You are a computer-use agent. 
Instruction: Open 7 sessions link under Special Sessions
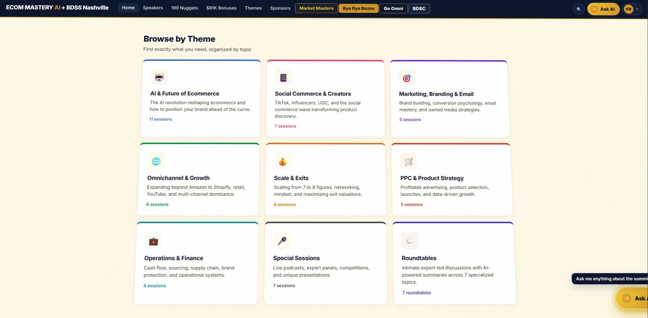(284, 286)
